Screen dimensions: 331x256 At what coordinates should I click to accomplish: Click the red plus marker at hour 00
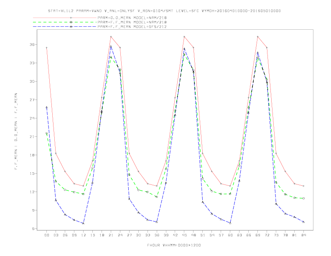click(47, 48)
